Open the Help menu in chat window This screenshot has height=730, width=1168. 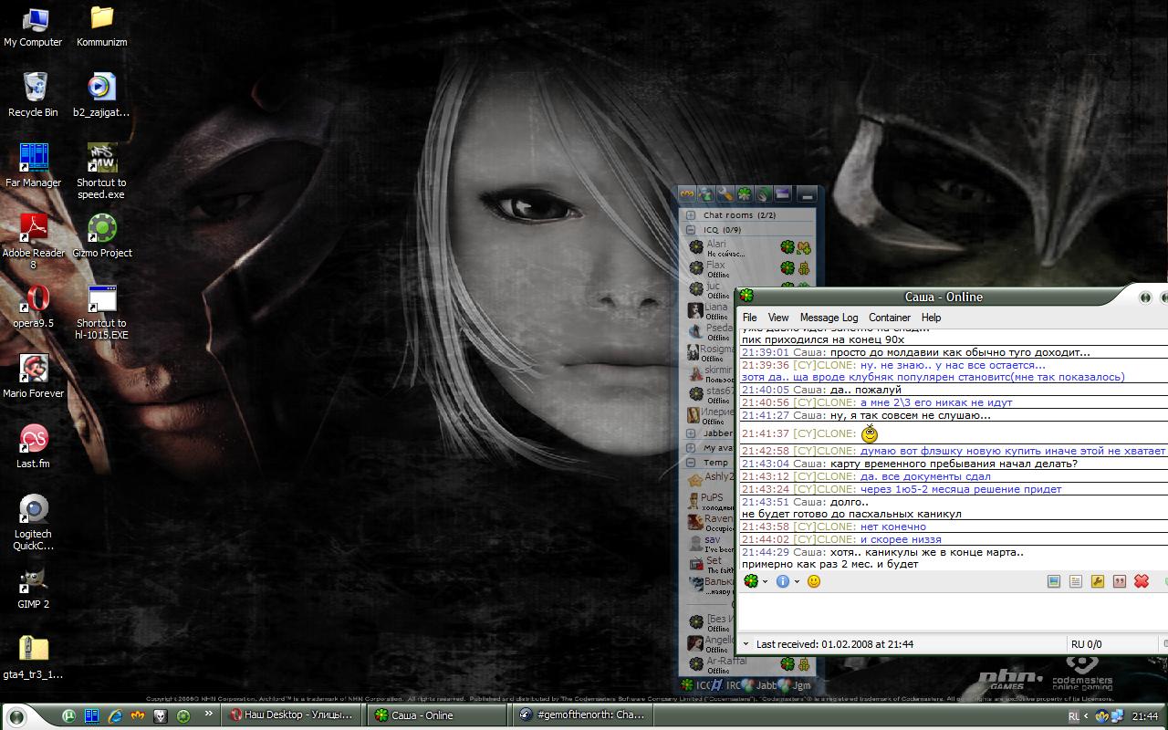[931, 318]
